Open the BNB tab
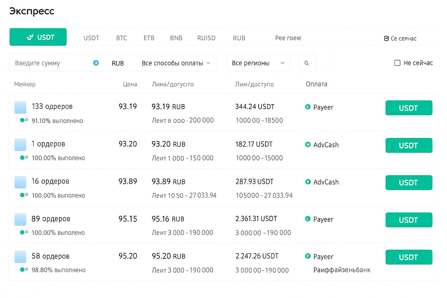447x298 pixels. 176,38
